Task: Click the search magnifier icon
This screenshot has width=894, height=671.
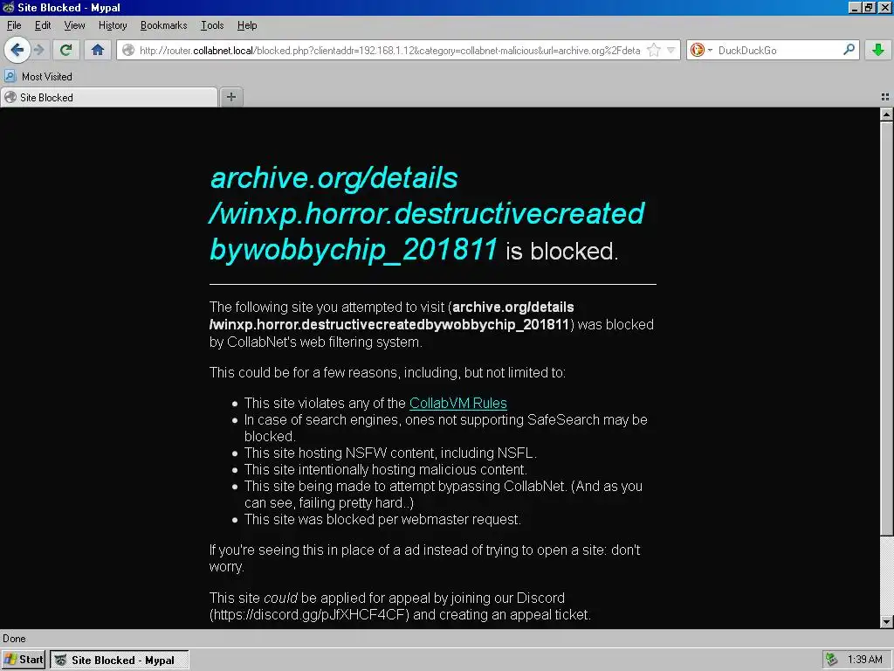Action: coord(849,50)
